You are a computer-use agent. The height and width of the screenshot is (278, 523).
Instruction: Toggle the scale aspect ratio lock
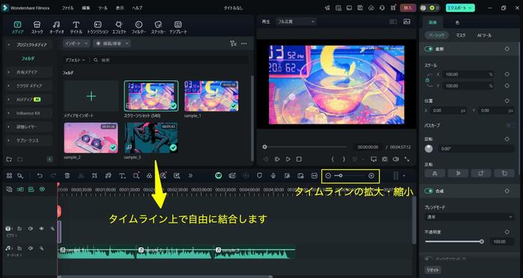(x=427, y=80)
